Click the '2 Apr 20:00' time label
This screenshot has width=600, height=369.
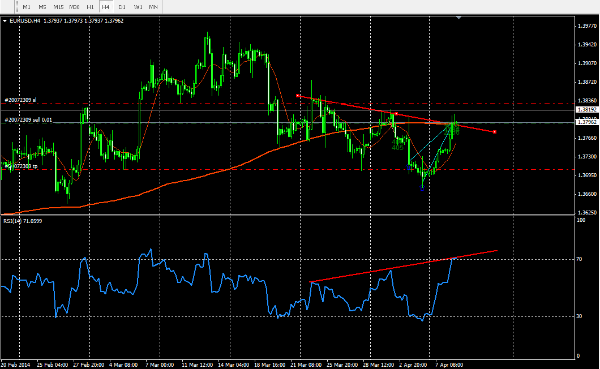coord(413,365)
